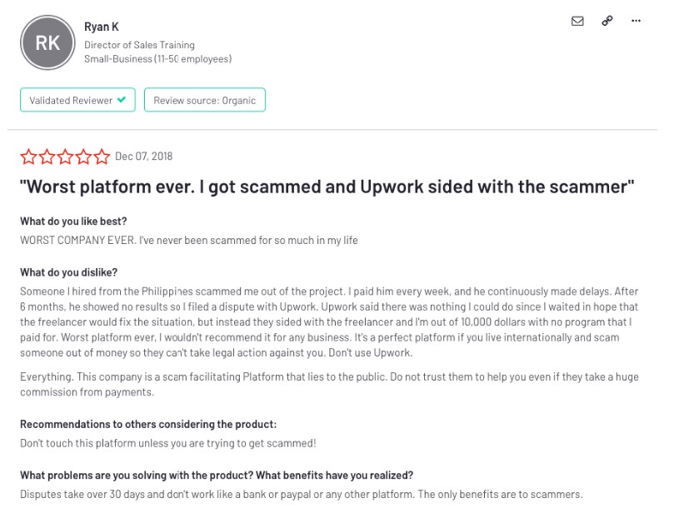Open the three-dot more options menu
The image size is (674, 513).
[x=636, y=21]
